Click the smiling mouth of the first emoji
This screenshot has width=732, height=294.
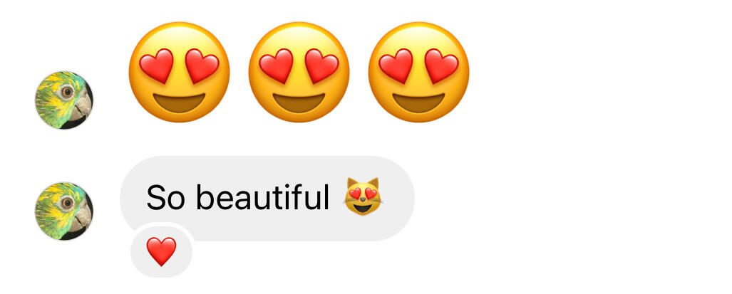click(180, 103)
